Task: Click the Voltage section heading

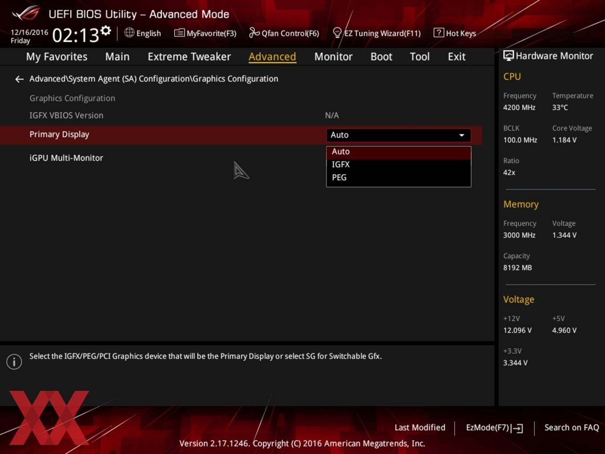Action: pos(519,300)
